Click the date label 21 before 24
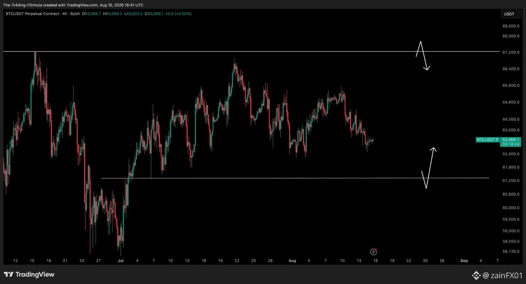The width and height of the screenshot is (526, 284). tap(65, 261)
